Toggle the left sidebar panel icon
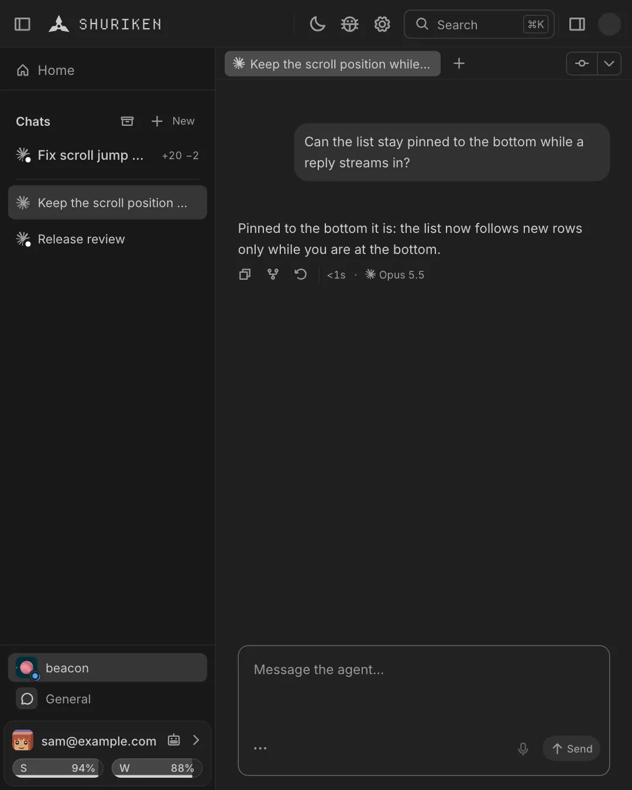The height and width of the screenshot is (790, 632). (22, 24)
